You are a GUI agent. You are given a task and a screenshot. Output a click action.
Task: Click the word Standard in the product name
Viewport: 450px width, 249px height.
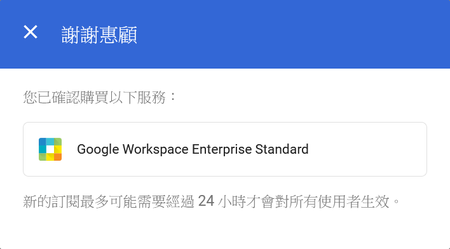pos(282,149)
